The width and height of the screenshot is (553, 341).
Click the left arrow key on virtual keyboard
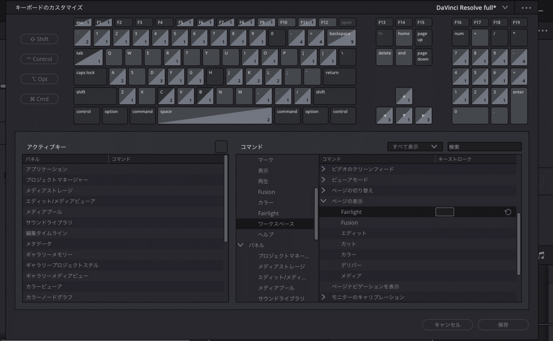coord(384,115)
